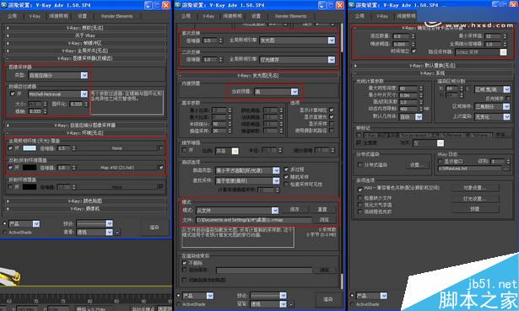Toggle the antialiasing filter 开 checkbox
Viewport: 519px width, 311px height.
coord(13,94)
